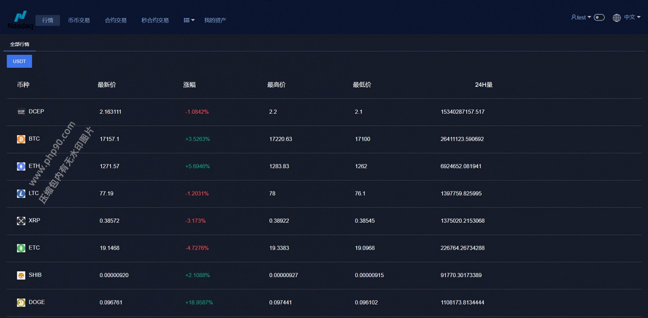Click the XRP coin icon

point(21,221)
